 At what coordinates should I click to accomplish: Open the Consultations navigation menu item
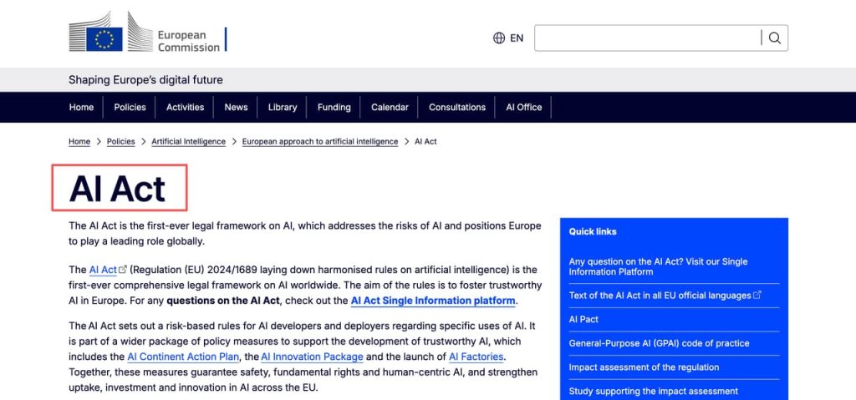coord(457,107)
